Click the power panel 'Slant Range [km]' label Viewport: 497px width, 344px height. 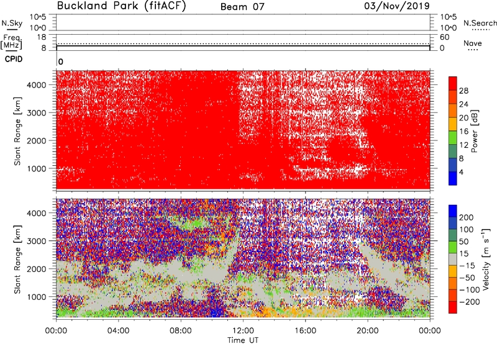(17, 131)
